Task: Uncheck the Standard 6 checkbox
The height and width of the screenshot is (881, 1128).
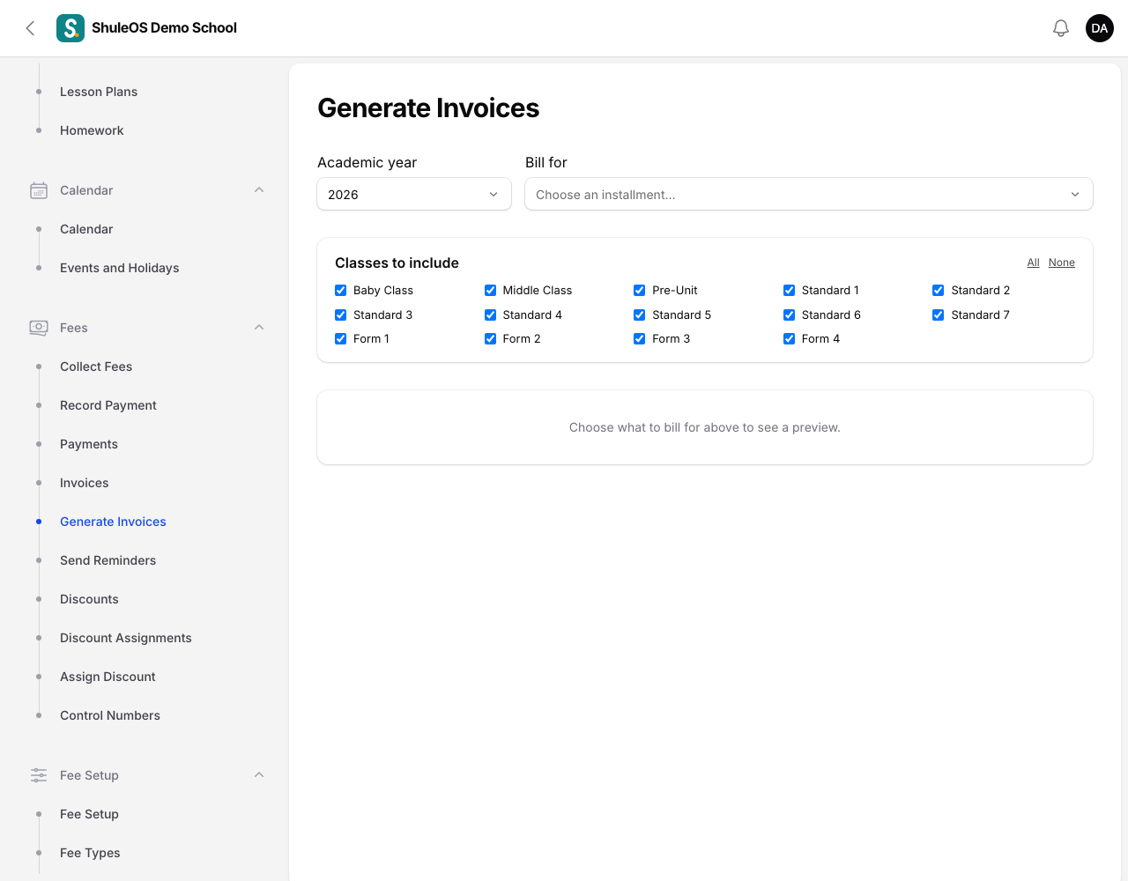Action: 790,315
